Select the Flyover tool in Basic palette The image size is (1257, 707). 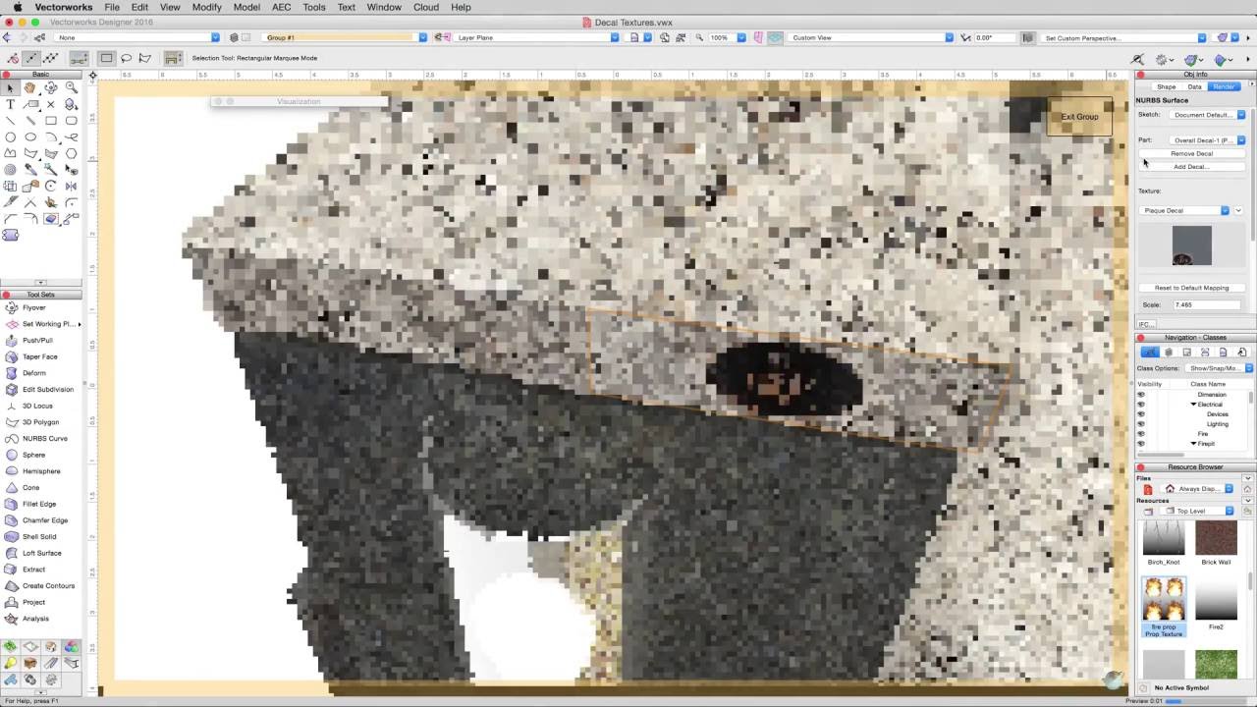coord(51,87)
